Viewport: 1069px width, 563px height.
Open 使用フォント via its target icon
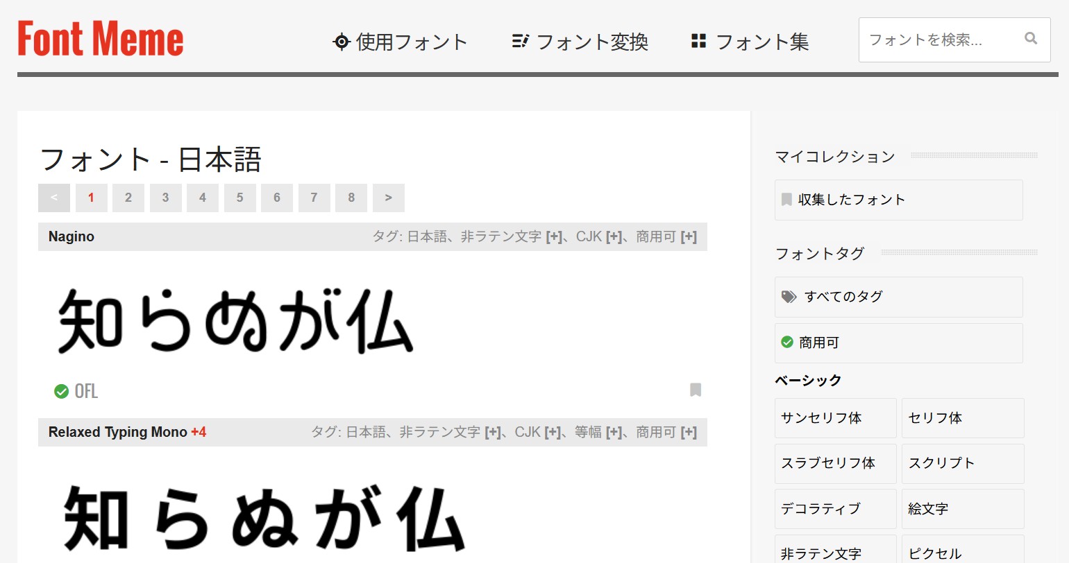[x=341, y=42]
